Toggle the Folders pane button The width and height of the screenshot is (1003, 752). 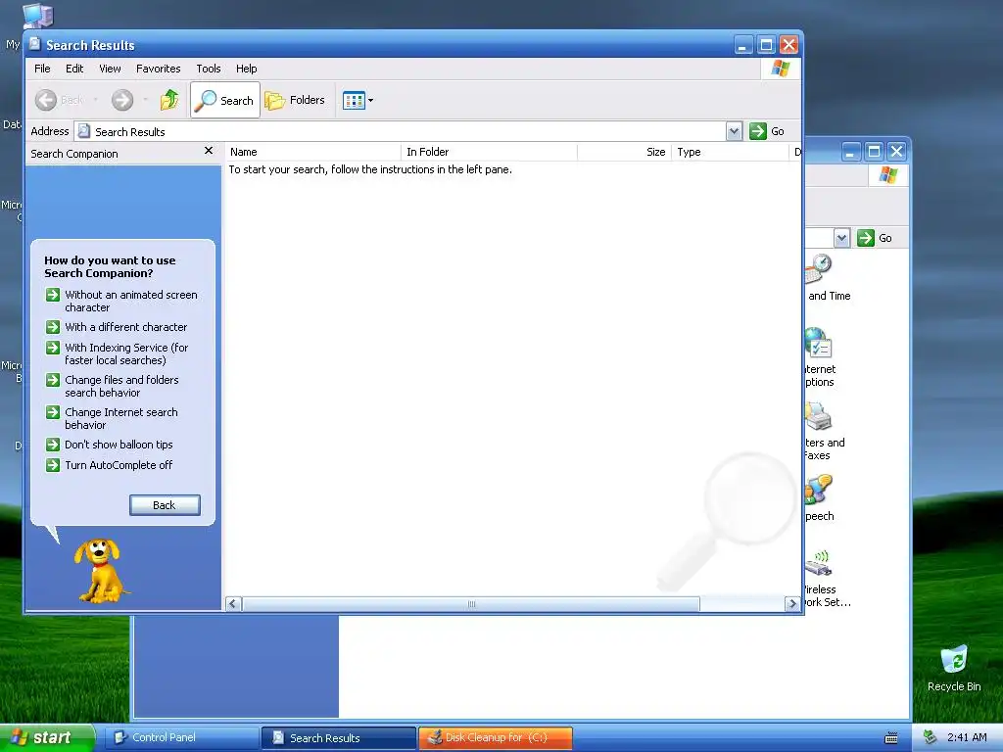coord(296,100)
